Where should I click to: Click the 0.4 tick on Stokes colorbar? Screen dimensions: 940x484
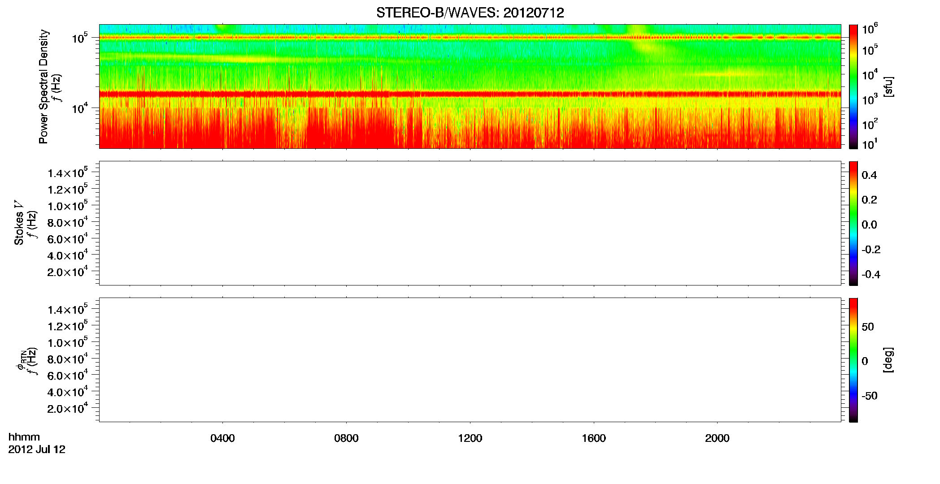869,175
